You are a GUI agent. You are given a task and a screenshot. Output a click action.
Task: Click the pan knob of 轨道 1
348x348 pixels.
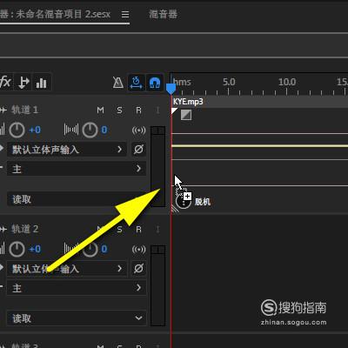(x=90, y=130)
